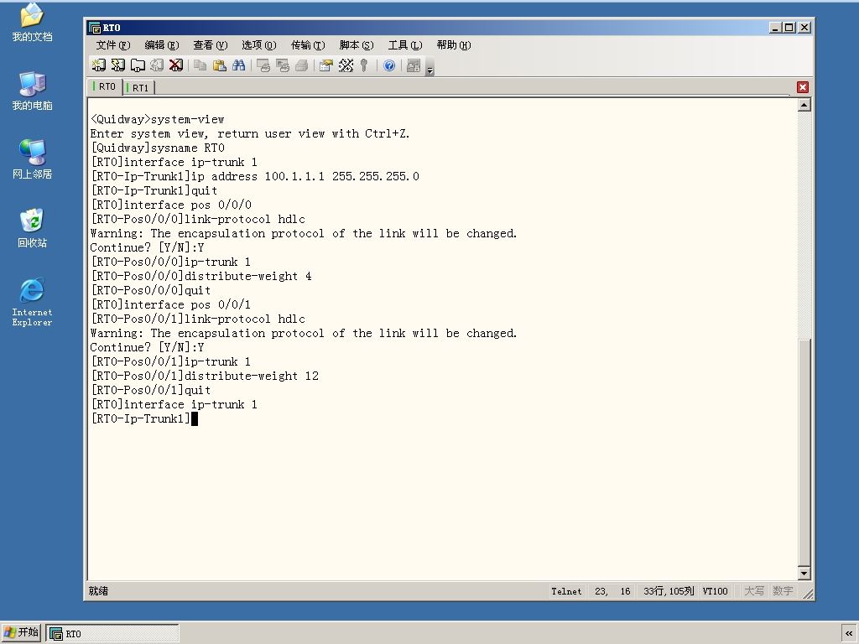This screenshot has height=644, width=859.
Task: Open the 帮助(H) menu
Action: coord(454,45)
